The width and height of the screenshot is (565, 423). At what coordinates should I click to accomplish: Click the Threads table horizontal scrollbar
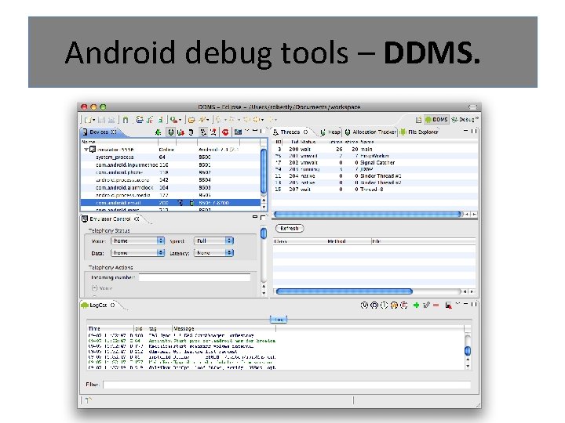[367, 214]
